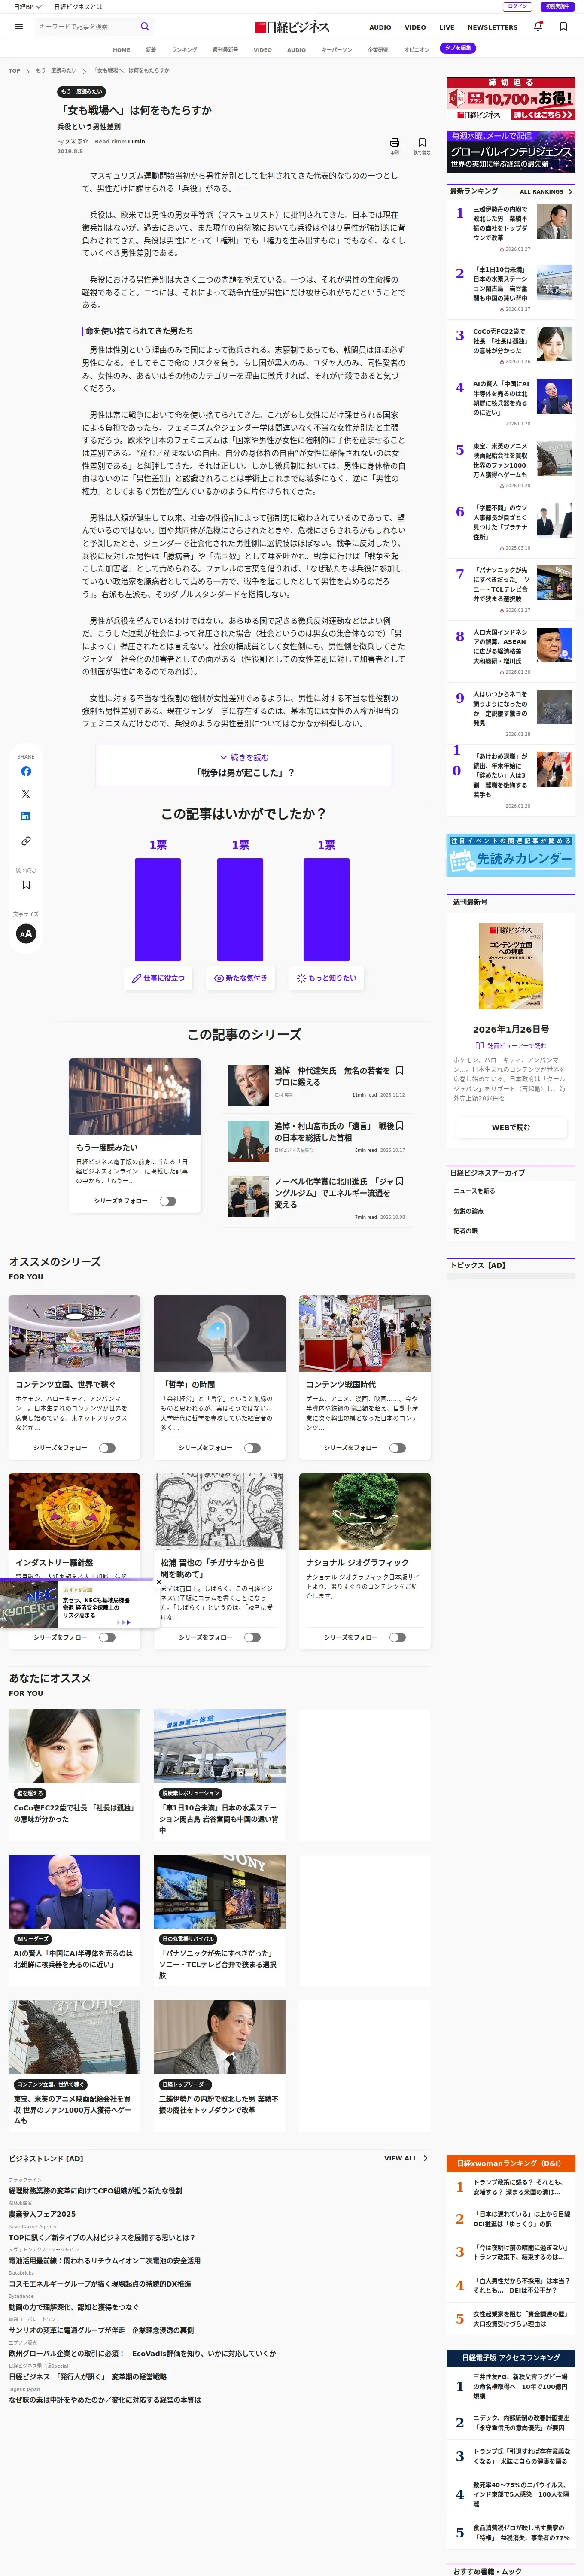Open ALL RANKINGS chevron link

[x=546, y=191]
